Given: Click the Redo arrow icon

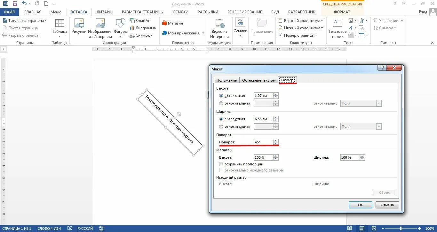Looking at the screenshot, I should pyautogui.click(x=37, y=4).
